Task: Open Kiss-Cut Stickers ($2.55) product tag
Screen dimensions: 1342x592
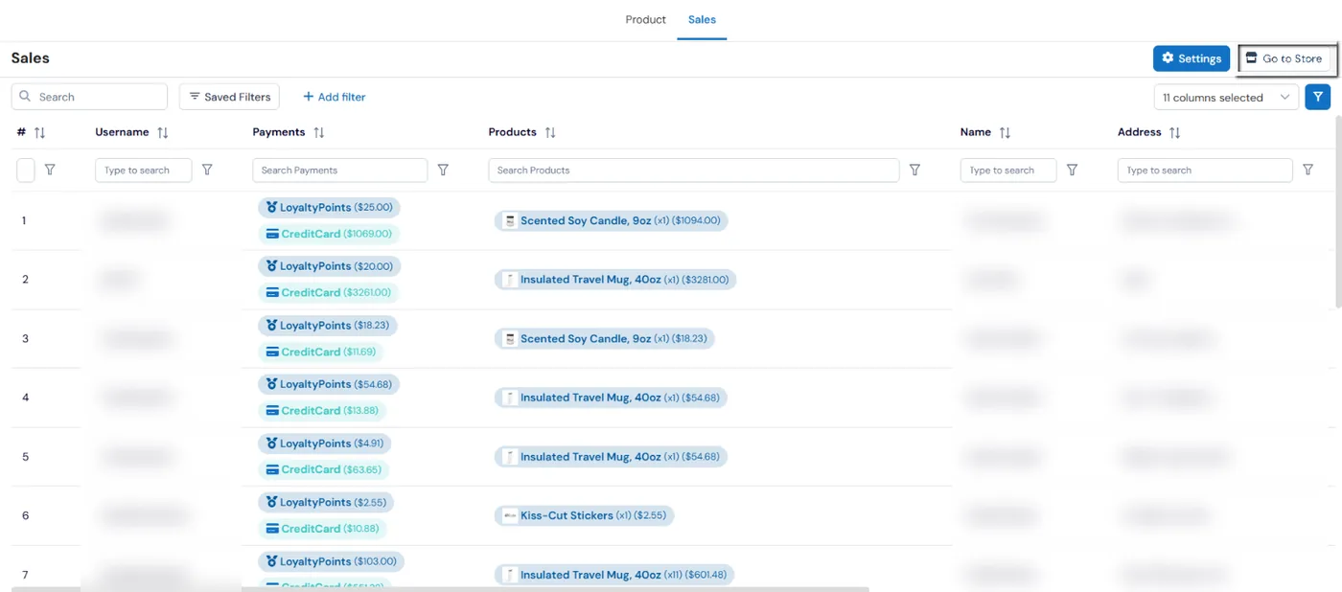Action: 585,515
